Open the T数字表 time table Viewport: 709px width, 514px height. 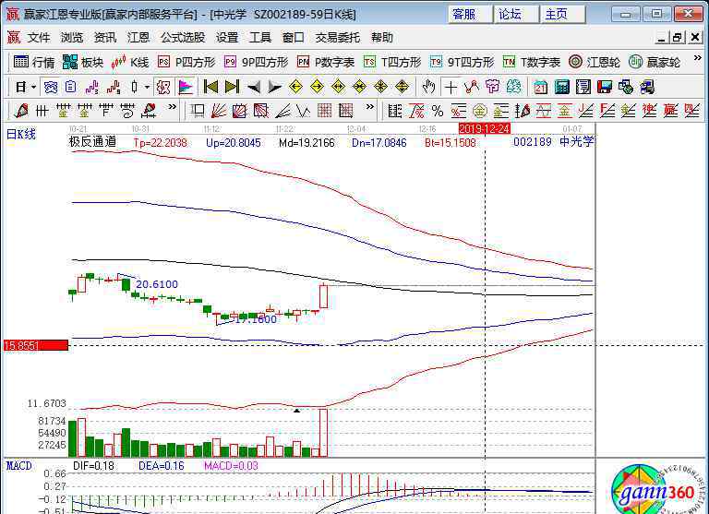[x=531, y=62]
